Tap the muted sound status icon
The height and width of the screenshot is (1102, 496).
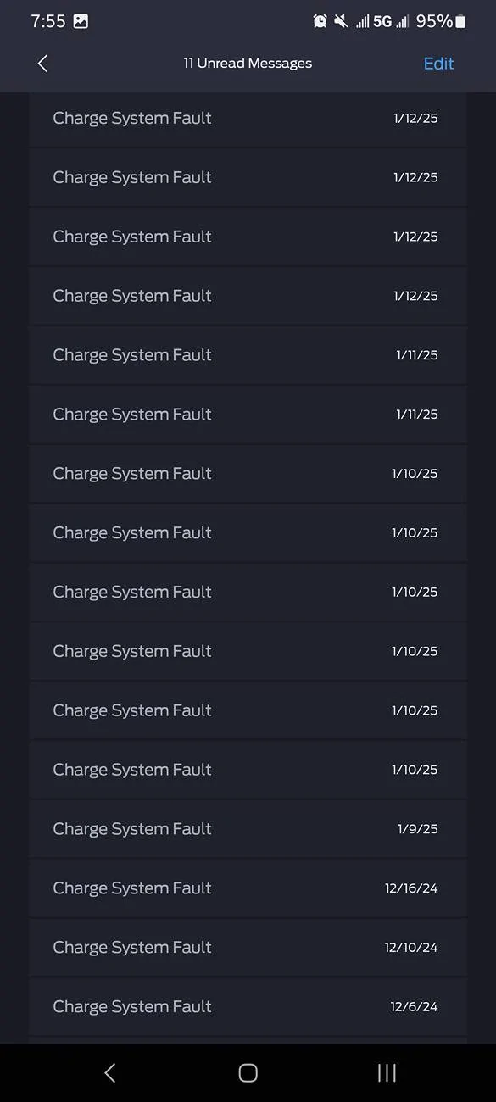click(343, 20)
